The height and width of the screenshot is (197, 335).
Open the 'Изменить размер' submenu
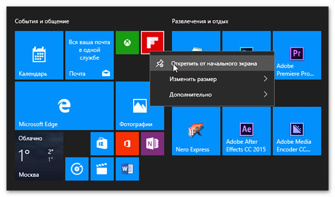click(x=212, y=79)
